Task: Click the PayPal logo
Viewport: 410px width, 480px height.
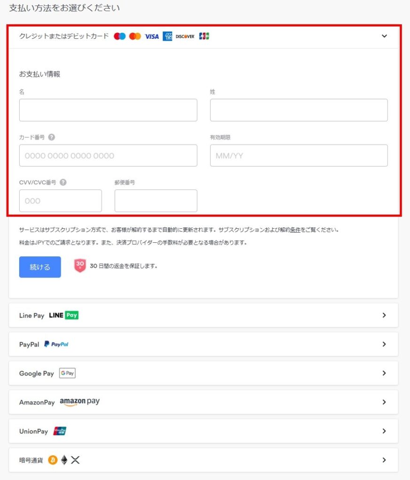Action: [x=56, y=344]
